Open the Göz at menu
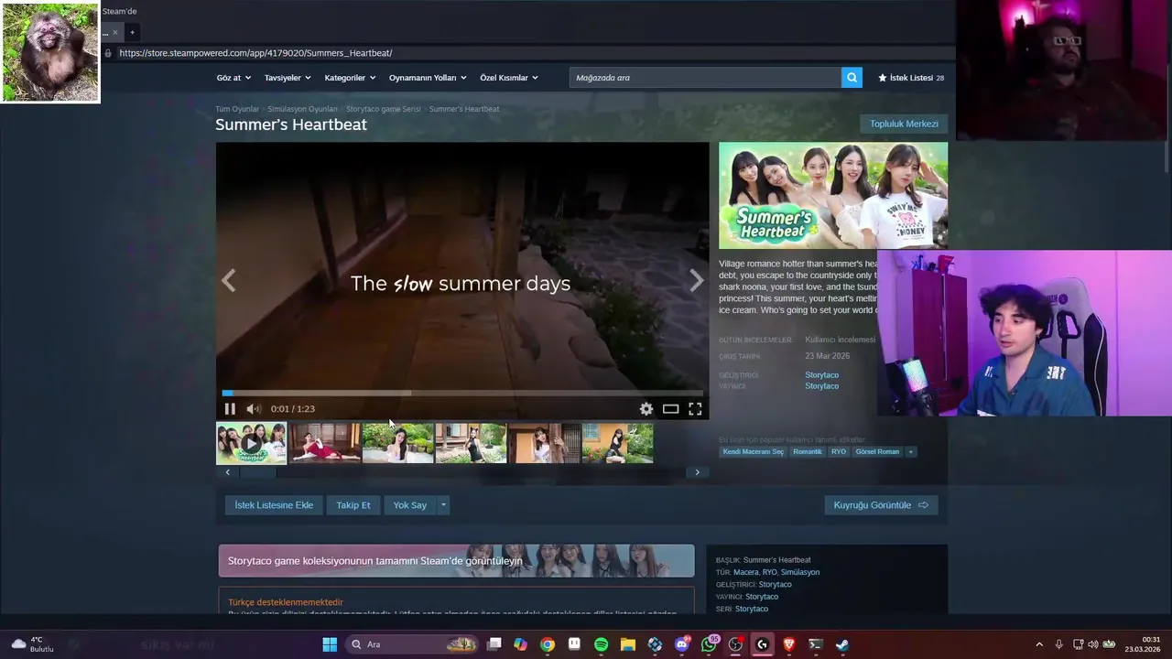1172x659 pixels. [x=233, y=78]
